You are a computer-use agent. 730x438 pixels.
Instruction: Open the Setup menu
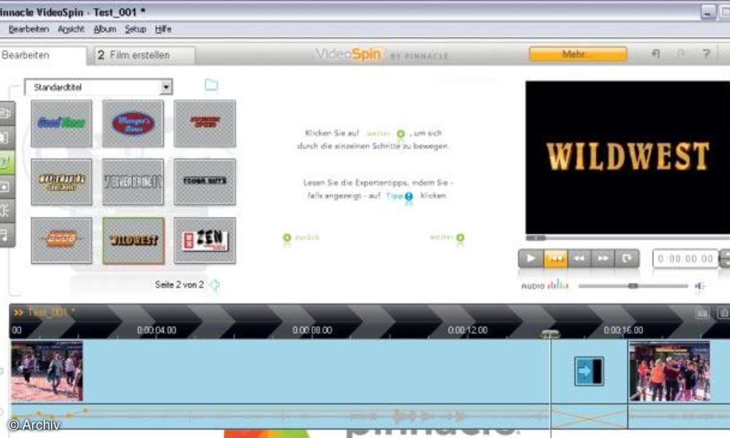pyautogui.click(x=136, y=29)
